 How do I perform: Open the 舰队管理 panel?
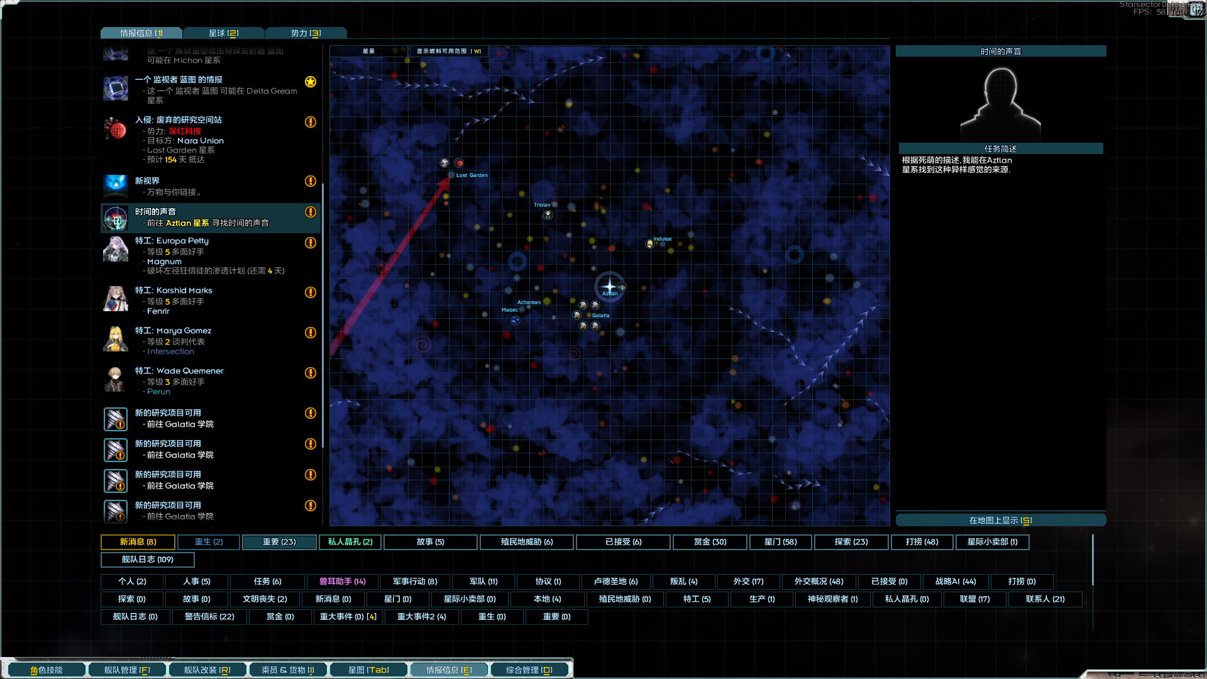point(126,669)
